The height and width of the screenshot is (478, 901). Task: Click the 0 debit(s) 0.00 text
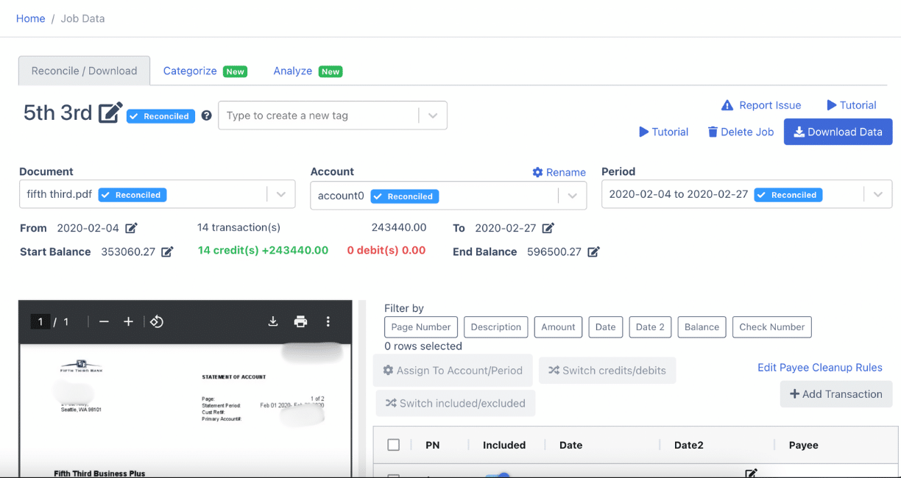pyautogui.click(x=386, y=250)
